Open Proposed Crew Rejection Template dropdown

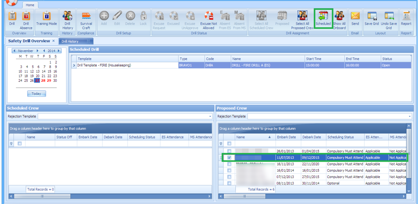click(x=409, y=117)
